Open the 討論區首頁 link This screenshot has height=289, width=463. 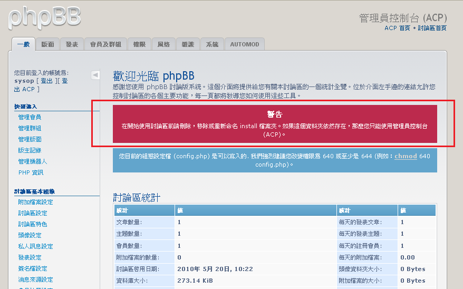(x=432, y=28)
